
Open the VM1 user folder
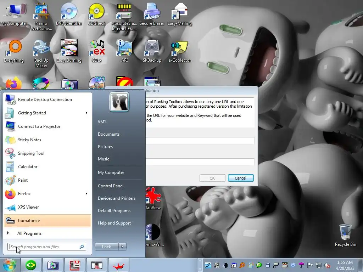point(102,122)
